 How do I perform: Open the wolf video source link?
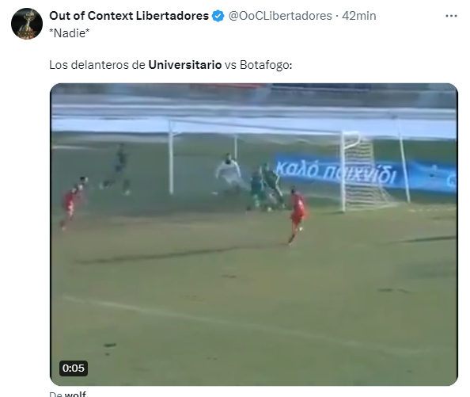pyautogui.click(x=75, y=394)
